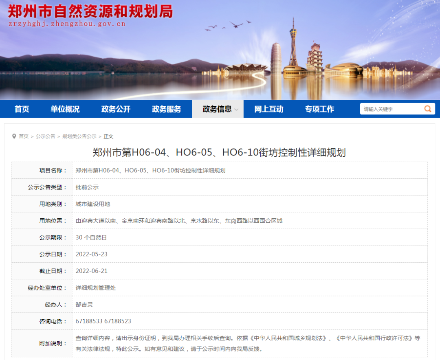Open the 首页 navigation menu item
The height and width of the screenshot is (360, 440).
22,109
